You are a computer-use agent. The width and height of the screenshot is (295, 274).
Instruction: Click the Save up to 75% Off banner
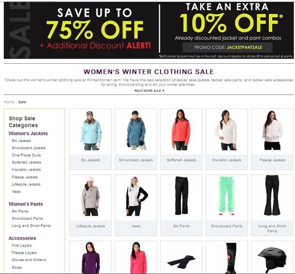click(x=82, y=30)
